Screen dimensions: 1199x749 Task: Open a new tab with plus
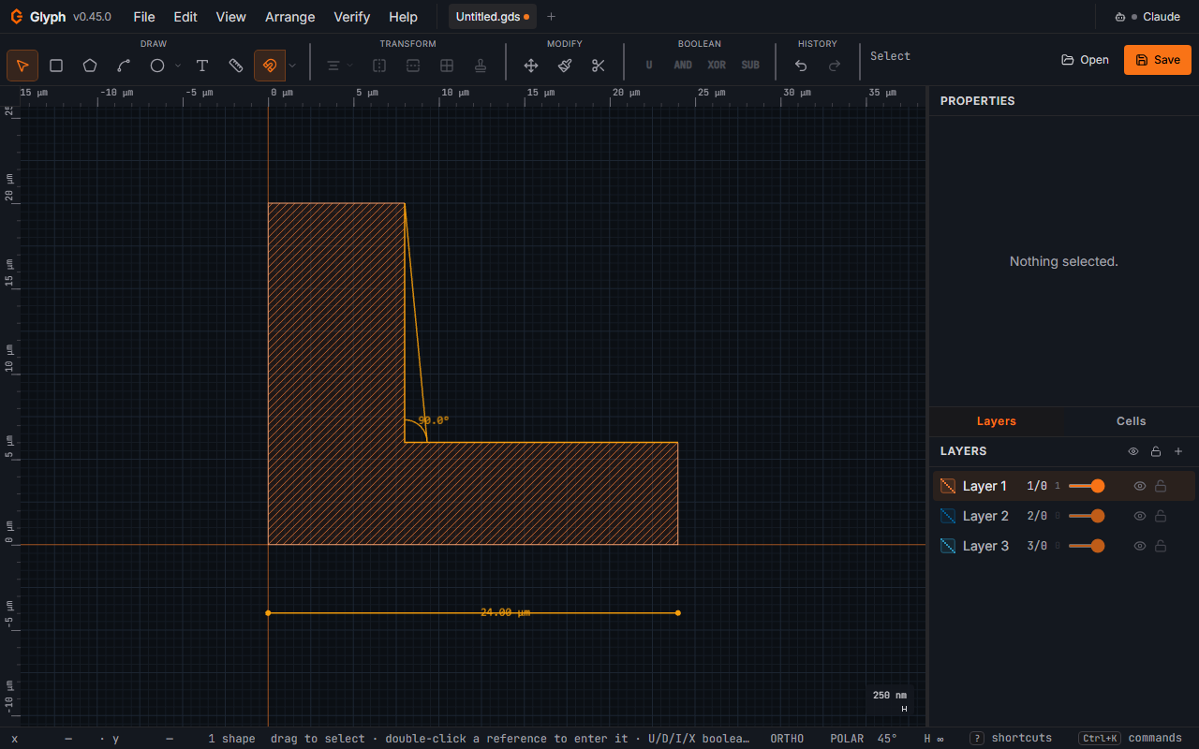coord(551,17)
